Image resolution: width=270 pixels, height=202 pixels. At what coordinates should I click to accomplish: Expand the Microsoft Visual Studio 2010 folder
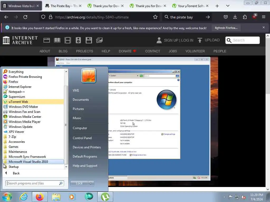pos(33,161)
